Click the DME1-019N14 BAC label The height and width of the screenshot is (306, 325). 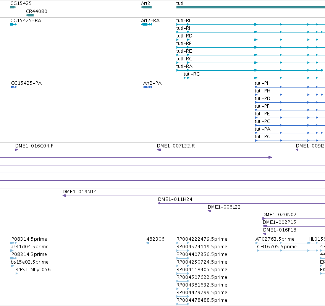click(x=79, y=192)
